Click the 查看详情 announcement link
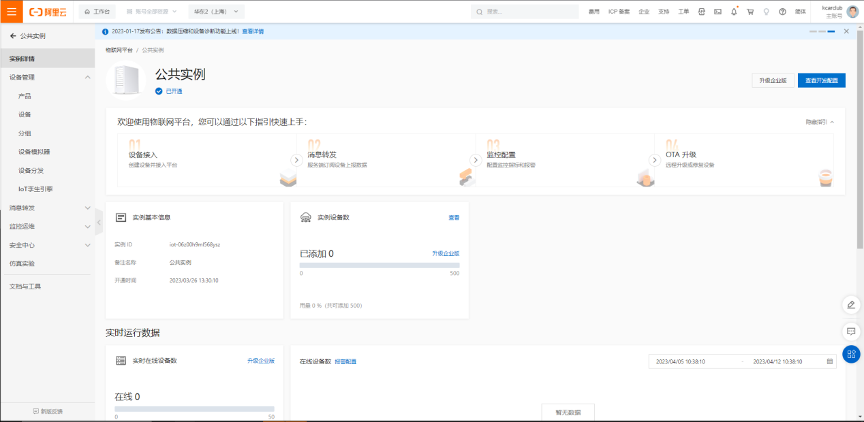 point(253,31)
